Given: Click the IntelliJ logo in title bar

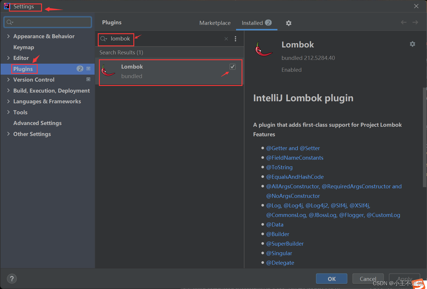Looking at the screenshot, I should coord(6,6).
